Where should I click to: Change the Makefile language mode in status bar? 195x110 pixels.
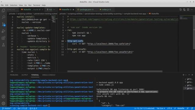click(x=181, y=108)
